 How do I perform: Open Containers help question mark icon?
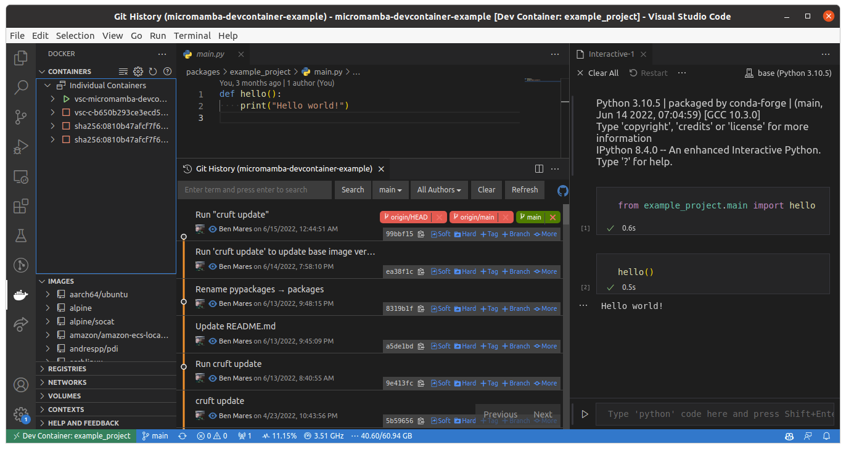(x=167, y=72)
